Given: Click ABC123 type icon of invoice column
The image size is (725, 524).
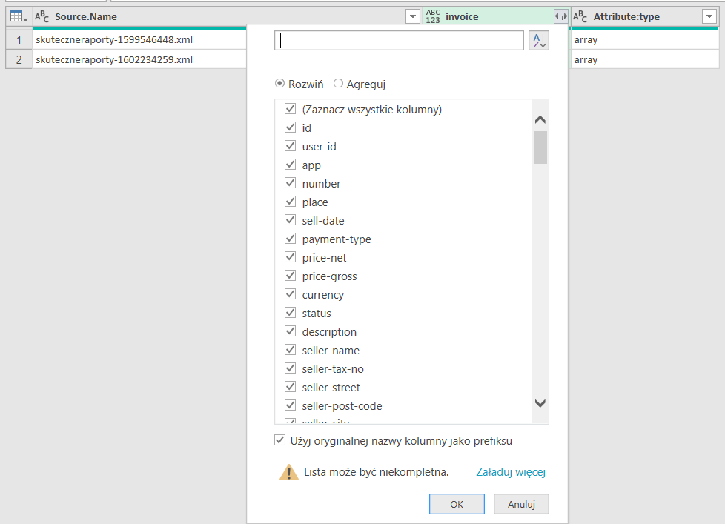Looking at the screenshot, I should click(433, 16).
